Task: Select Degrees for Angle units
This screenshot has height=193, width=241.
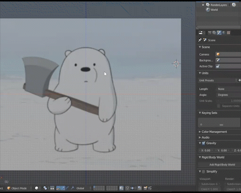Action: 229,95
